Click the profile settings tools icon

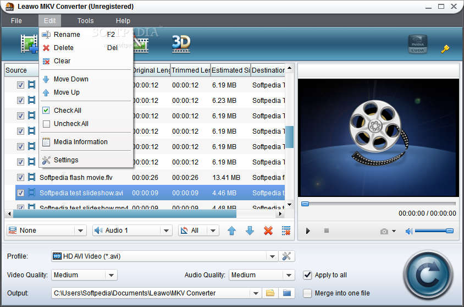coord(286,256)
